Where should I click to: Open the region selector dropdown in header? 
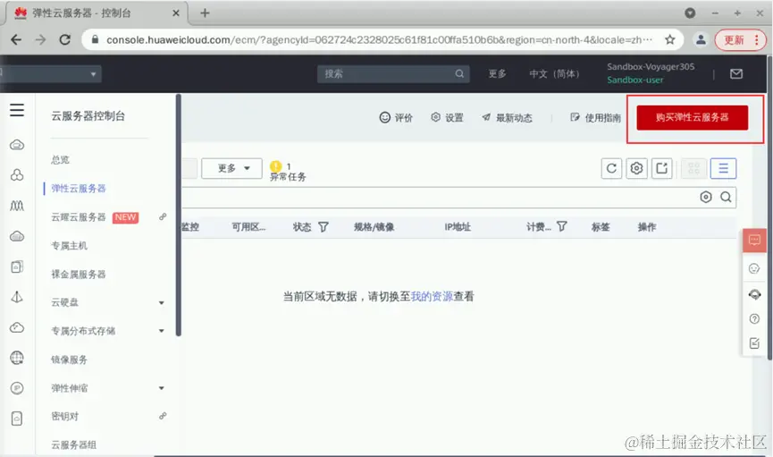coord(51,74)
